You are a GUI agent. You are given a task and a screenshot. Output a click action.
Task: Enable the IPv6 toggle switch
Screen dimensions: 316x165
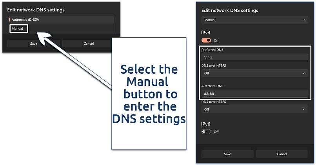206,132
